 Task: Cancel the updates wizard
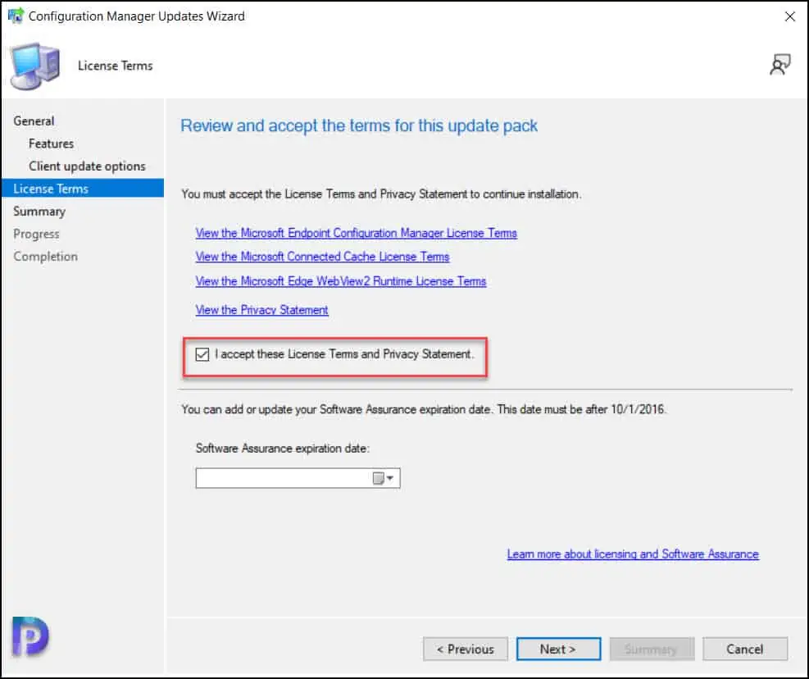pos(745,649)
